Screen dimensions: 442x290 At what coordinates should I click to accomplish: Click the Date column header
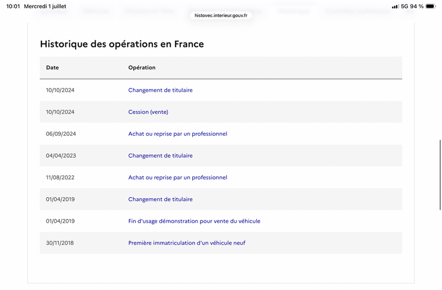52,67
